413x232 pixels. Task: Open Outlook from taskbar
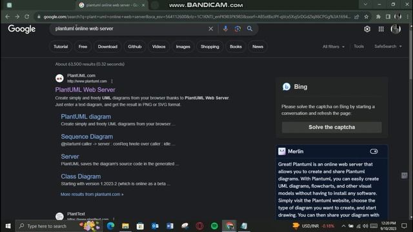(155, 226)
